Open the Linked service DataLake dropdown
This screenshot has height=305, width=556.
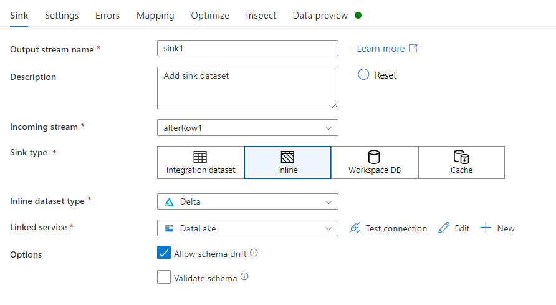(247, 228)
